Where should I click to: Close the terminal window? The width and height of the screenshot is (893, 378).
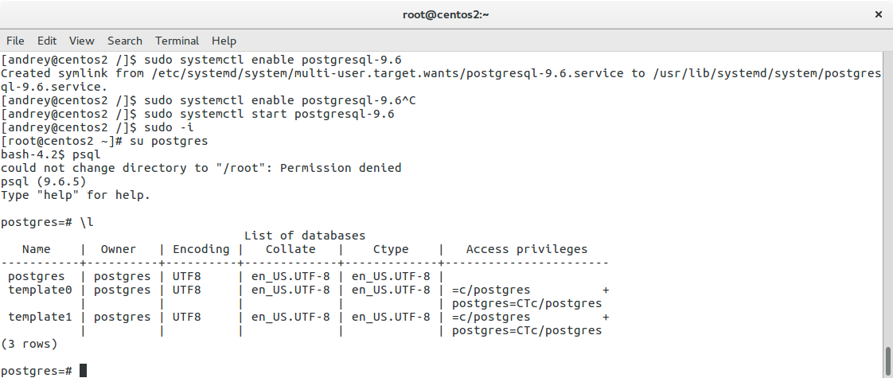879,14
